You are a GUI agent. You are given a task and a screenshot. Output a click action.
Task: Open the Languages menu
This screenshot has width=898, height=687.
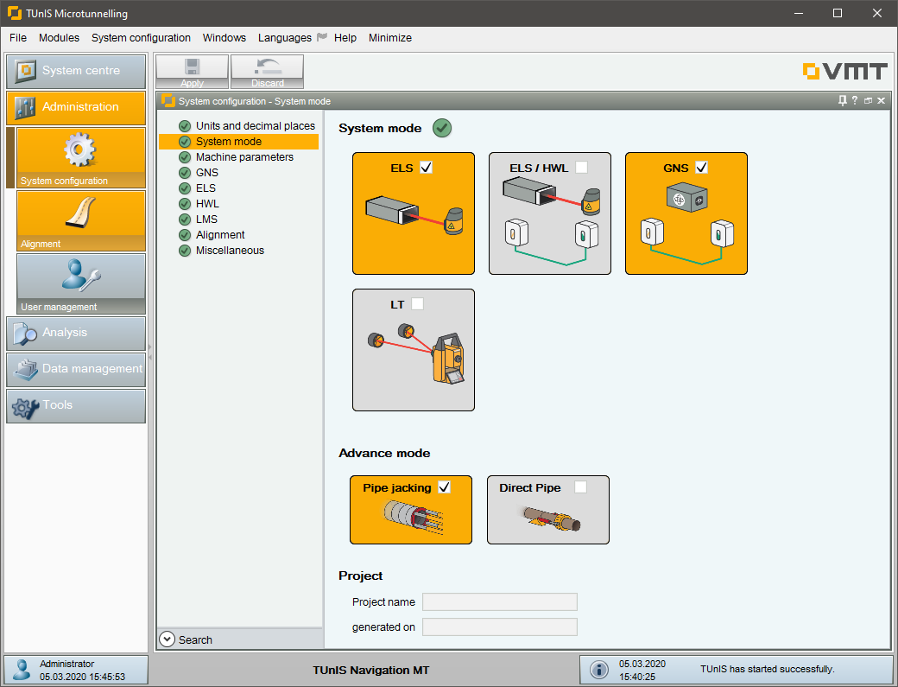285,38
